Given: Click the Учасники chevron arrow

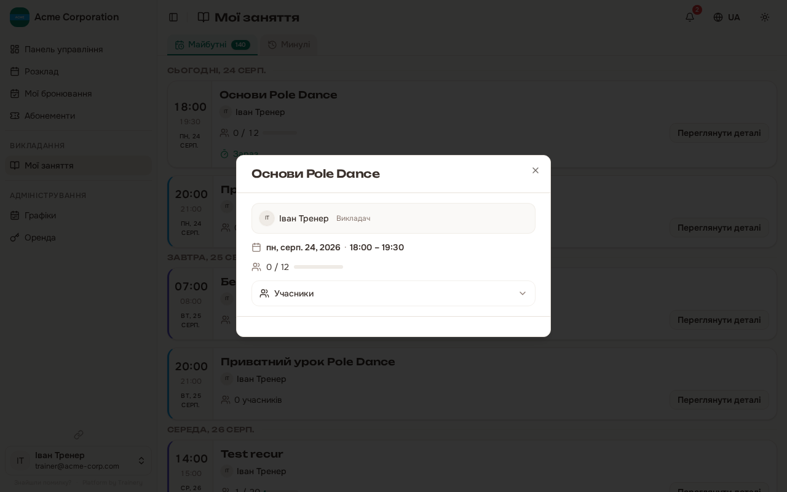Looking at the screenshot, I should tap(523, 293).
